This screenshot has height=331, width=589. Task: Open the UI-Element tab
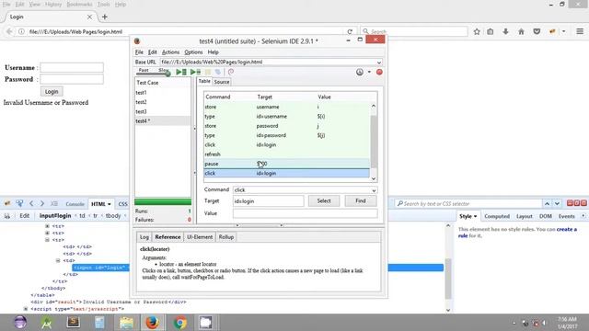[x=200, y=237]
